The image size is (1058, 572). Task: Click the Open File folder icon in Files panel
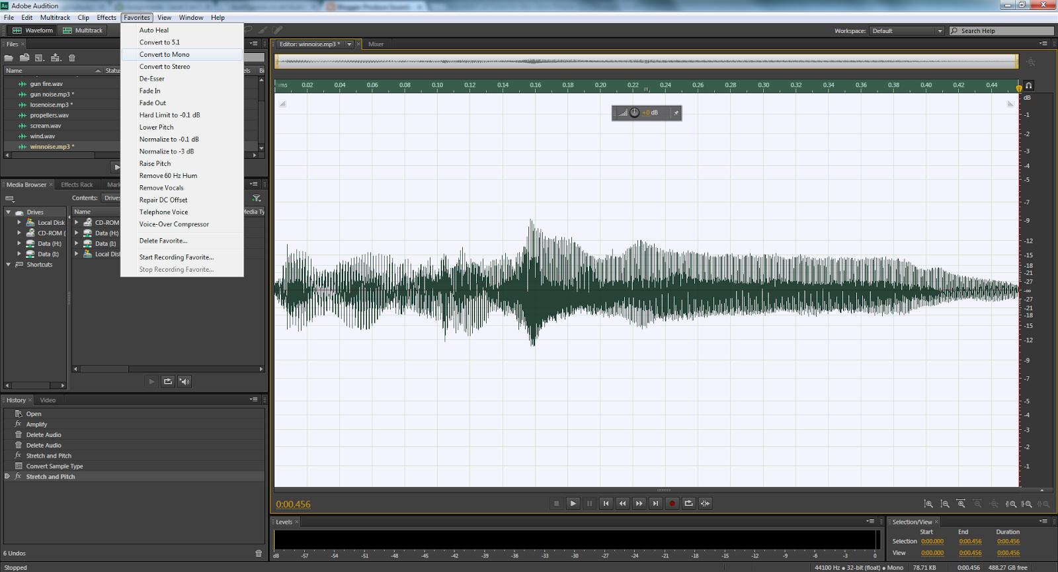9,58
